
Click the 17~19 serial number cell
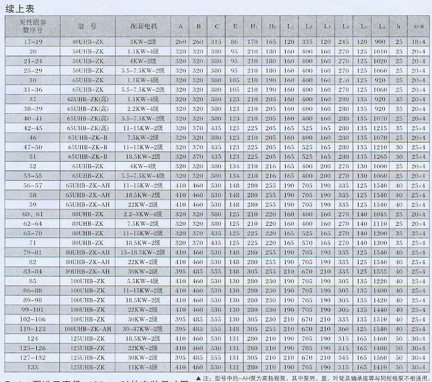point(33,43)
